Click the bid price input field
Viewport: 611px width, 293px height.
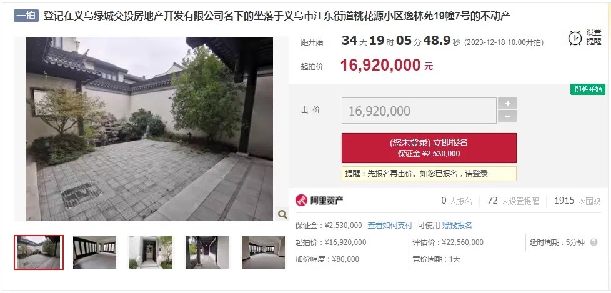pos(419,111)
